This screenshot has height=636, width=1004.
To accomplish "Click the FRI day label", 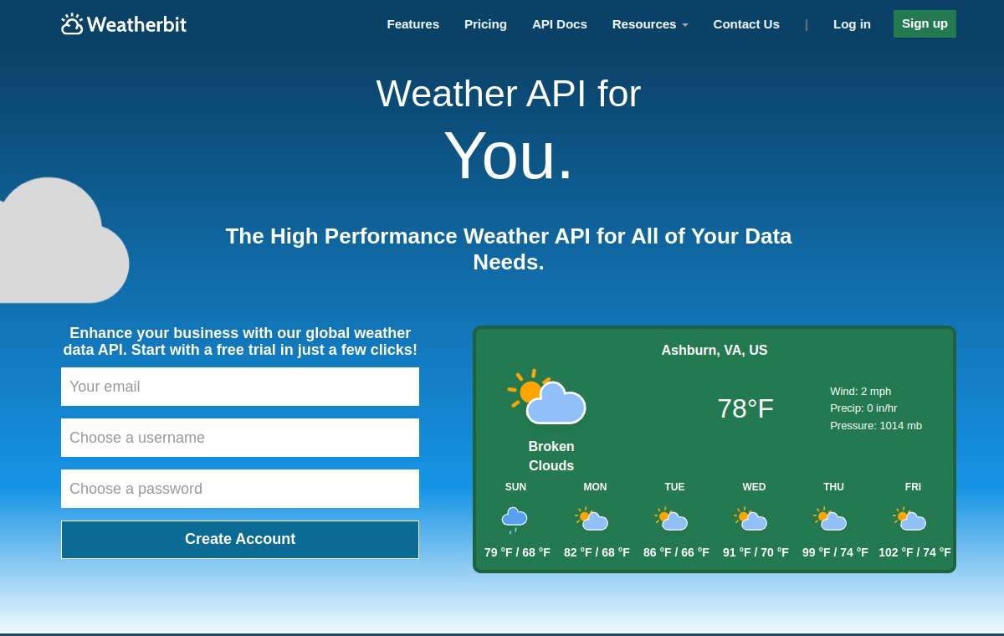I will (x=913, y=487).
